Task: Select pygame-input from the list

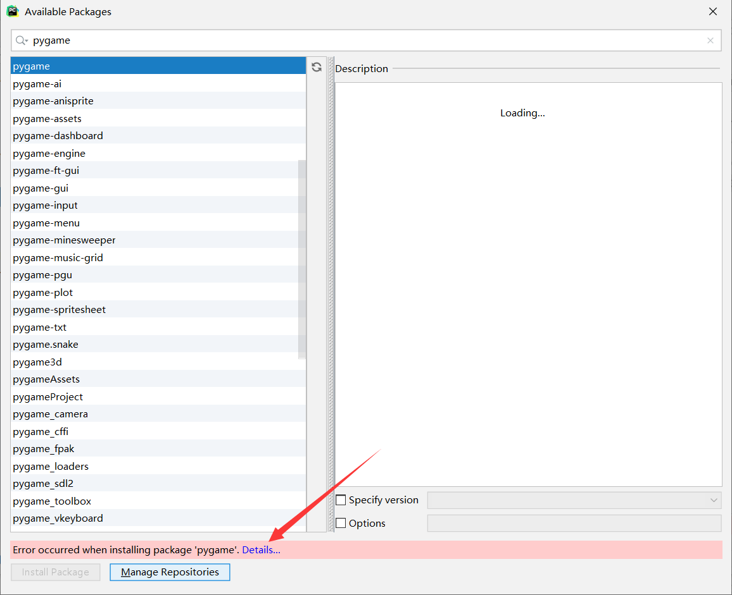Action: [158, 205]
